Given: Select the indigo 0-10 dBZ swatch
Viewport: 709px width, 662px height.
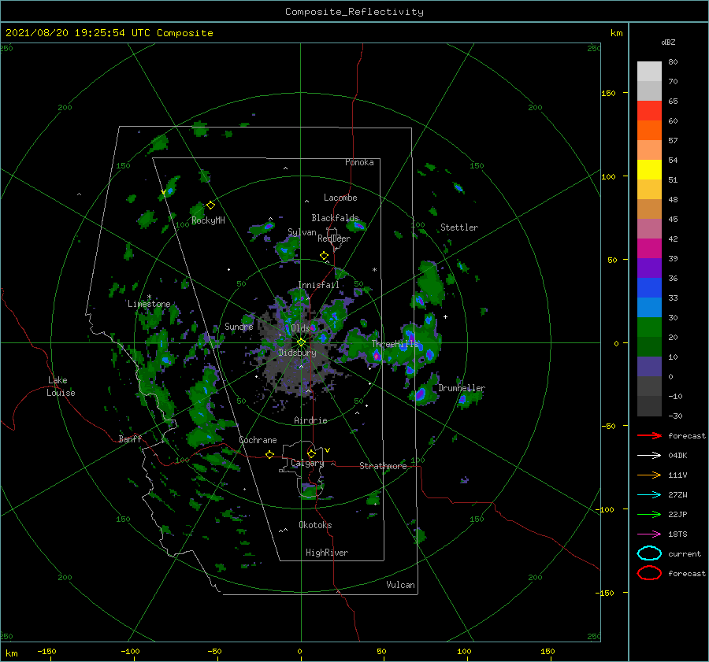Looking at the screenshot, I should [x=649, y=367].
